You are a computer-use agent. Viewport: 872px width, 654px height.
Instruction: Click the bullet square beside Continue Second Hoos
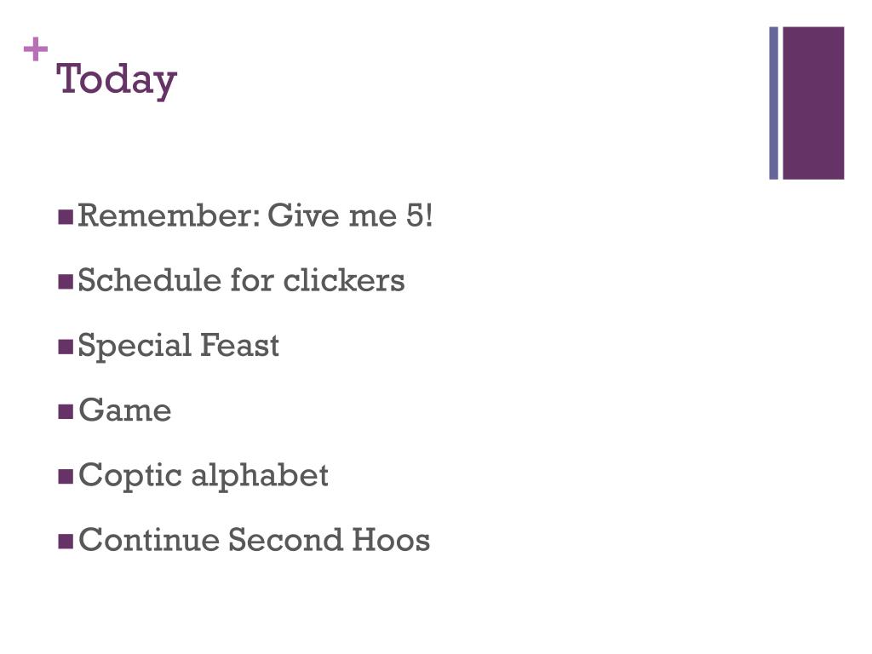tap(66, 541)
